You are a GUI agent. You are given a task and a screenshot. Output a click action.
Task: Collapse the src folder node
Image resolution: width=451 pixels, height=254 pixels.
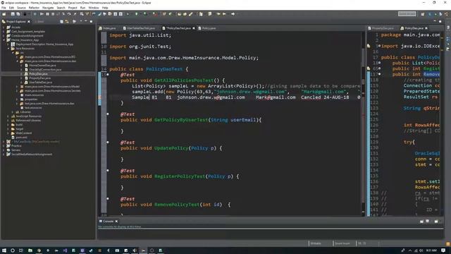pyautogui.click(x=13, y=53)
